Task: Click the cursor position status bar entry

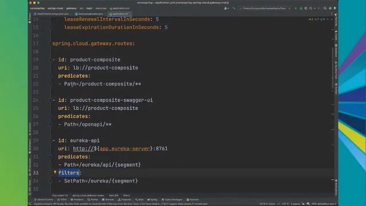Action: tap(267, 204)
